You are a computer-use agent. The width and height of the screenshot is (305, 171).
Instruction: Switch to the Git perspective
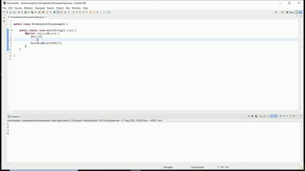(299, 12)
